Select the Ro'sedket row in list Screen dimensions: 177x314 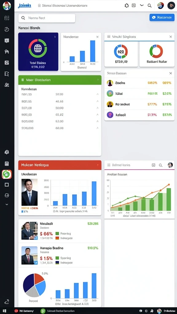[x=139, y=104]
